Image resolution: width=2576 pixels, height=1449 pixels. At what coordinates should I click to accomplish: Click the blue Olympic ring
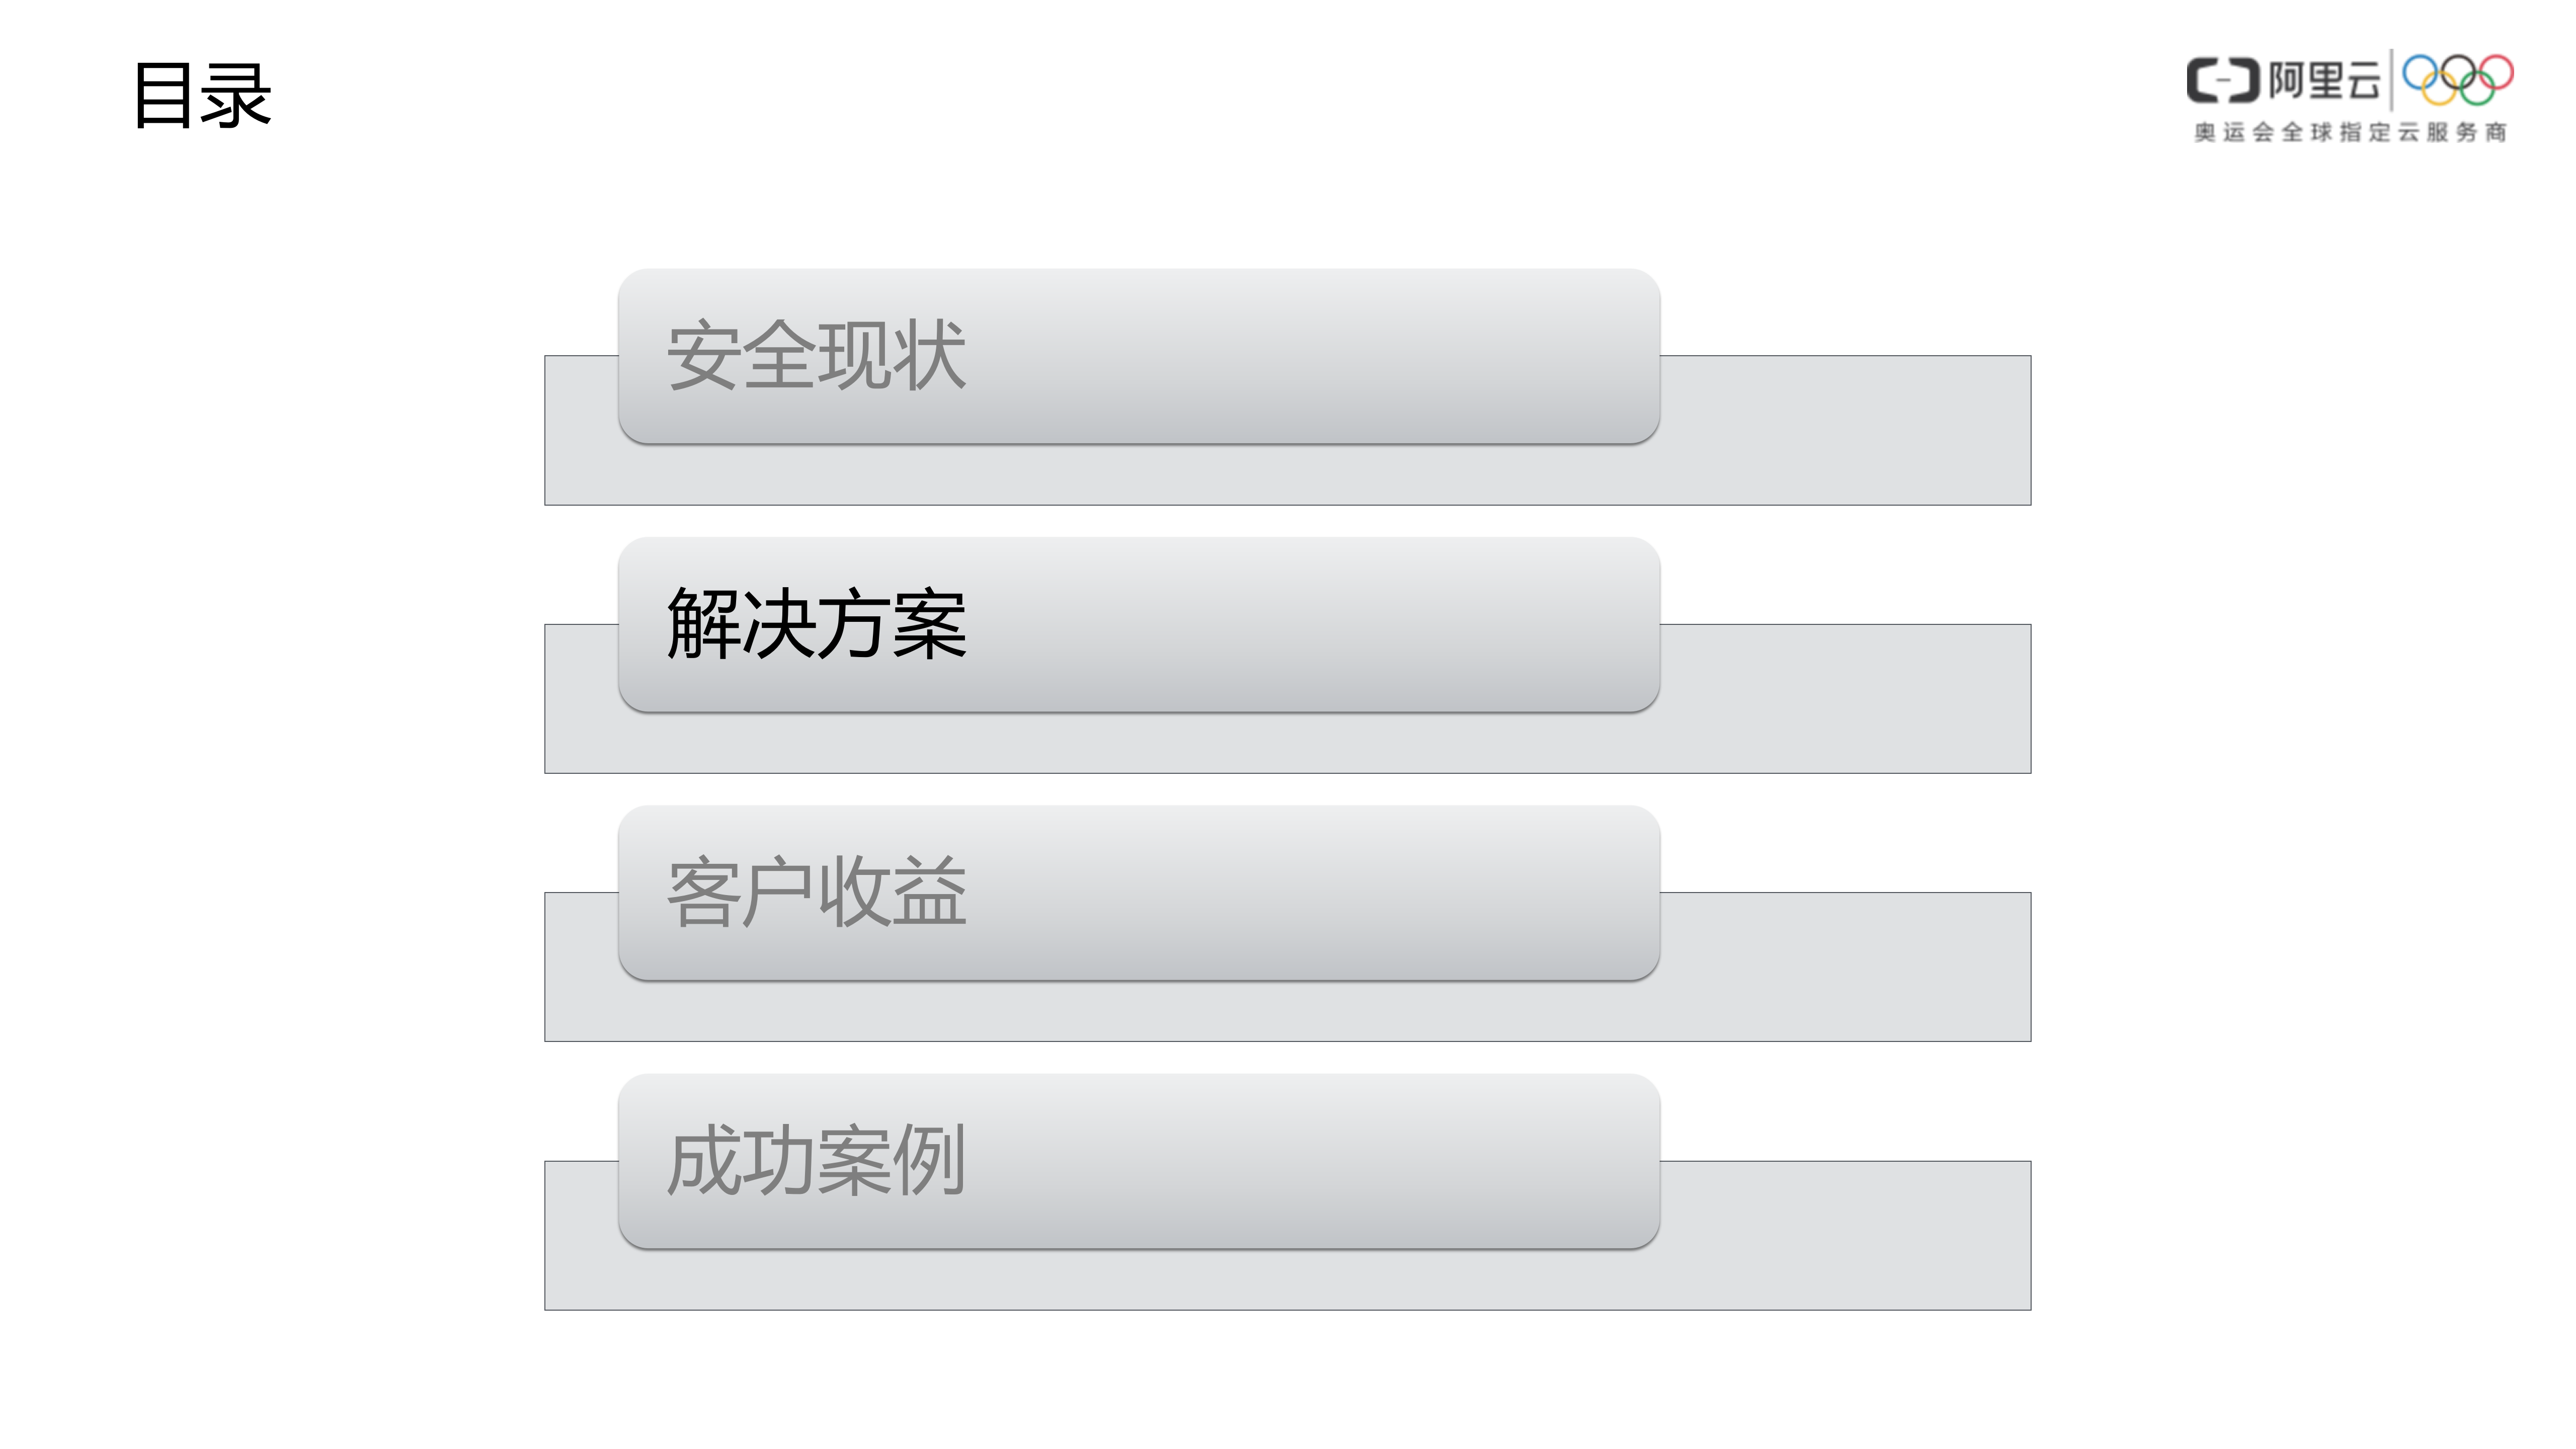(2421, 73)
